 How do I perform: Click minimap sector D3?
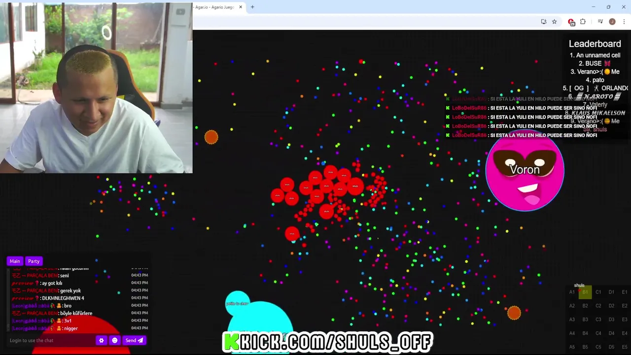click(x=611, y=319)
